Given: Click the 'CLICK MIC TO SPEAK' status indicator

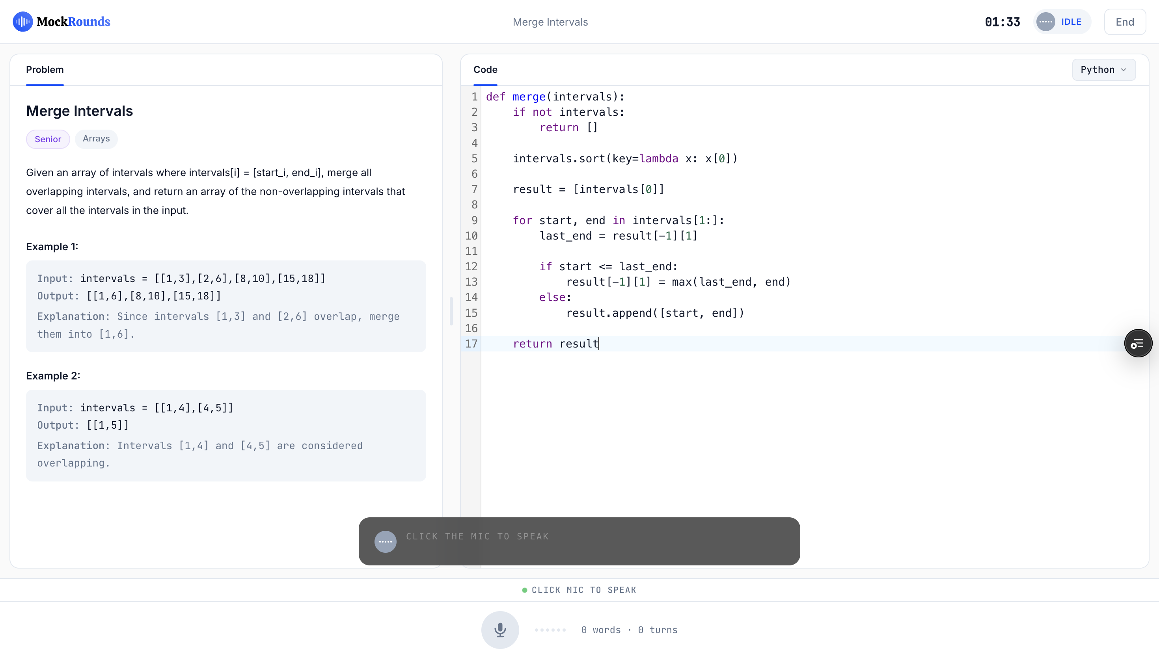Looking at the screenshot, I should 579,590.
